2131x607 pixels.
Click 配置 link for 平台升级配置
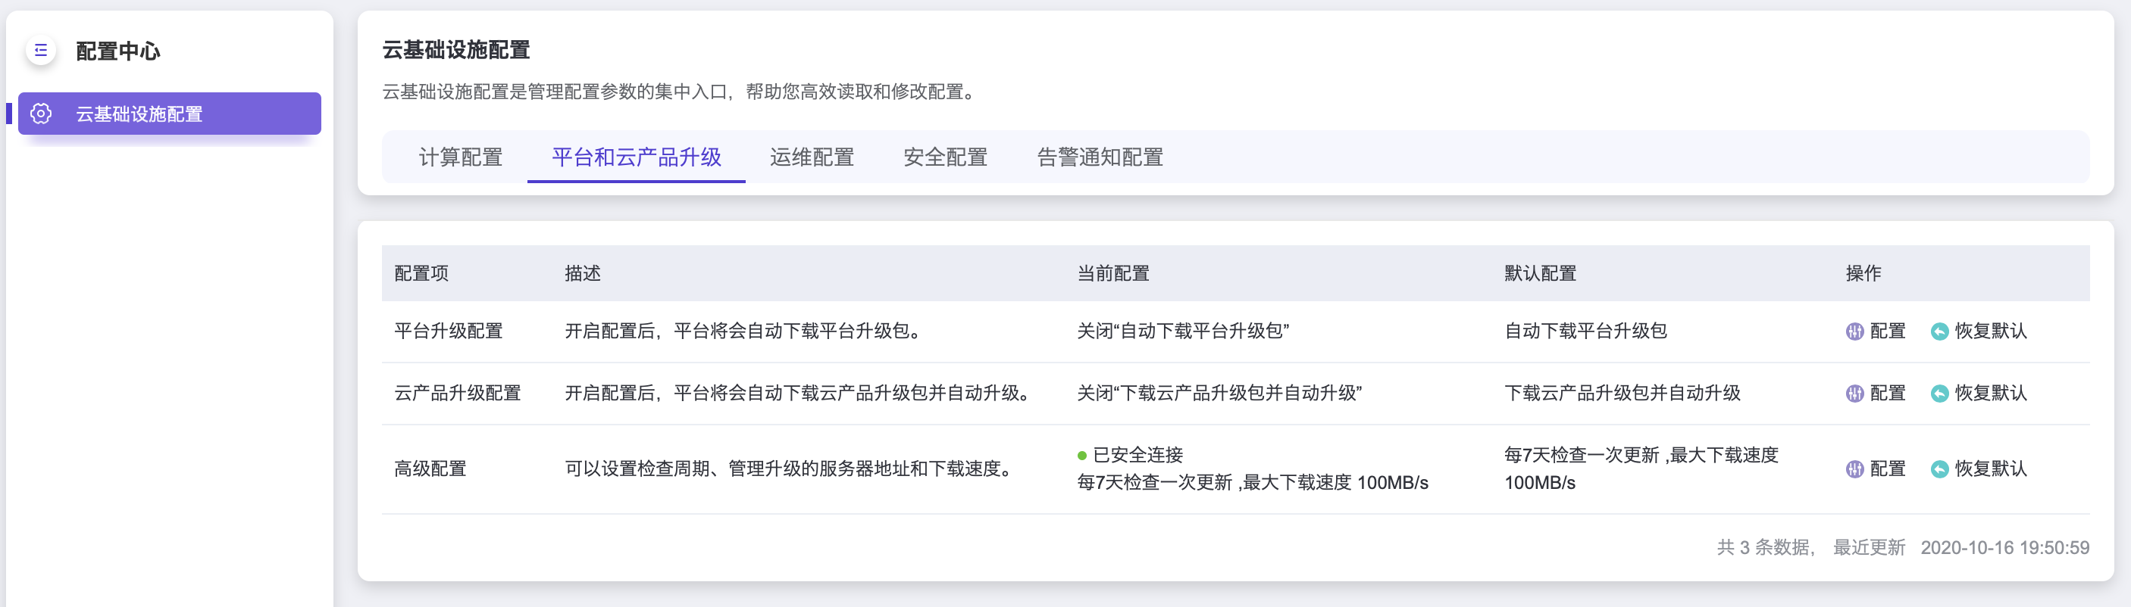1887,332
